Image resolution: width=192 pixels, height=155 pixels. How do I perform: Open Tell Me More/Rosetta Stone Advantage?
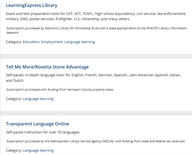(47, 67)
